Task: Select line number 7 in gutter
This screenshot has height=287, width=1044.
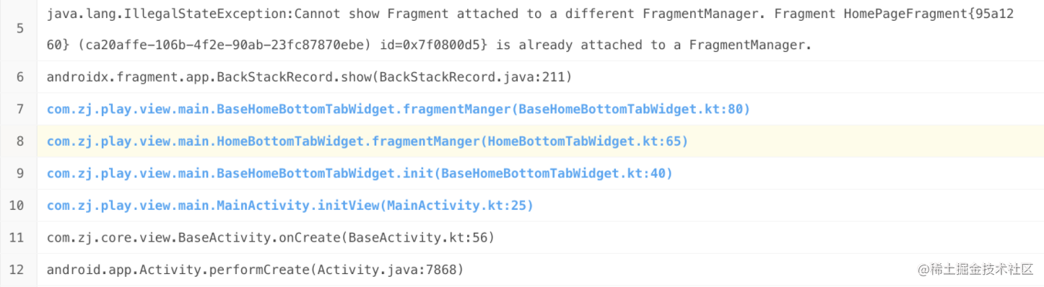Action: 19,110
